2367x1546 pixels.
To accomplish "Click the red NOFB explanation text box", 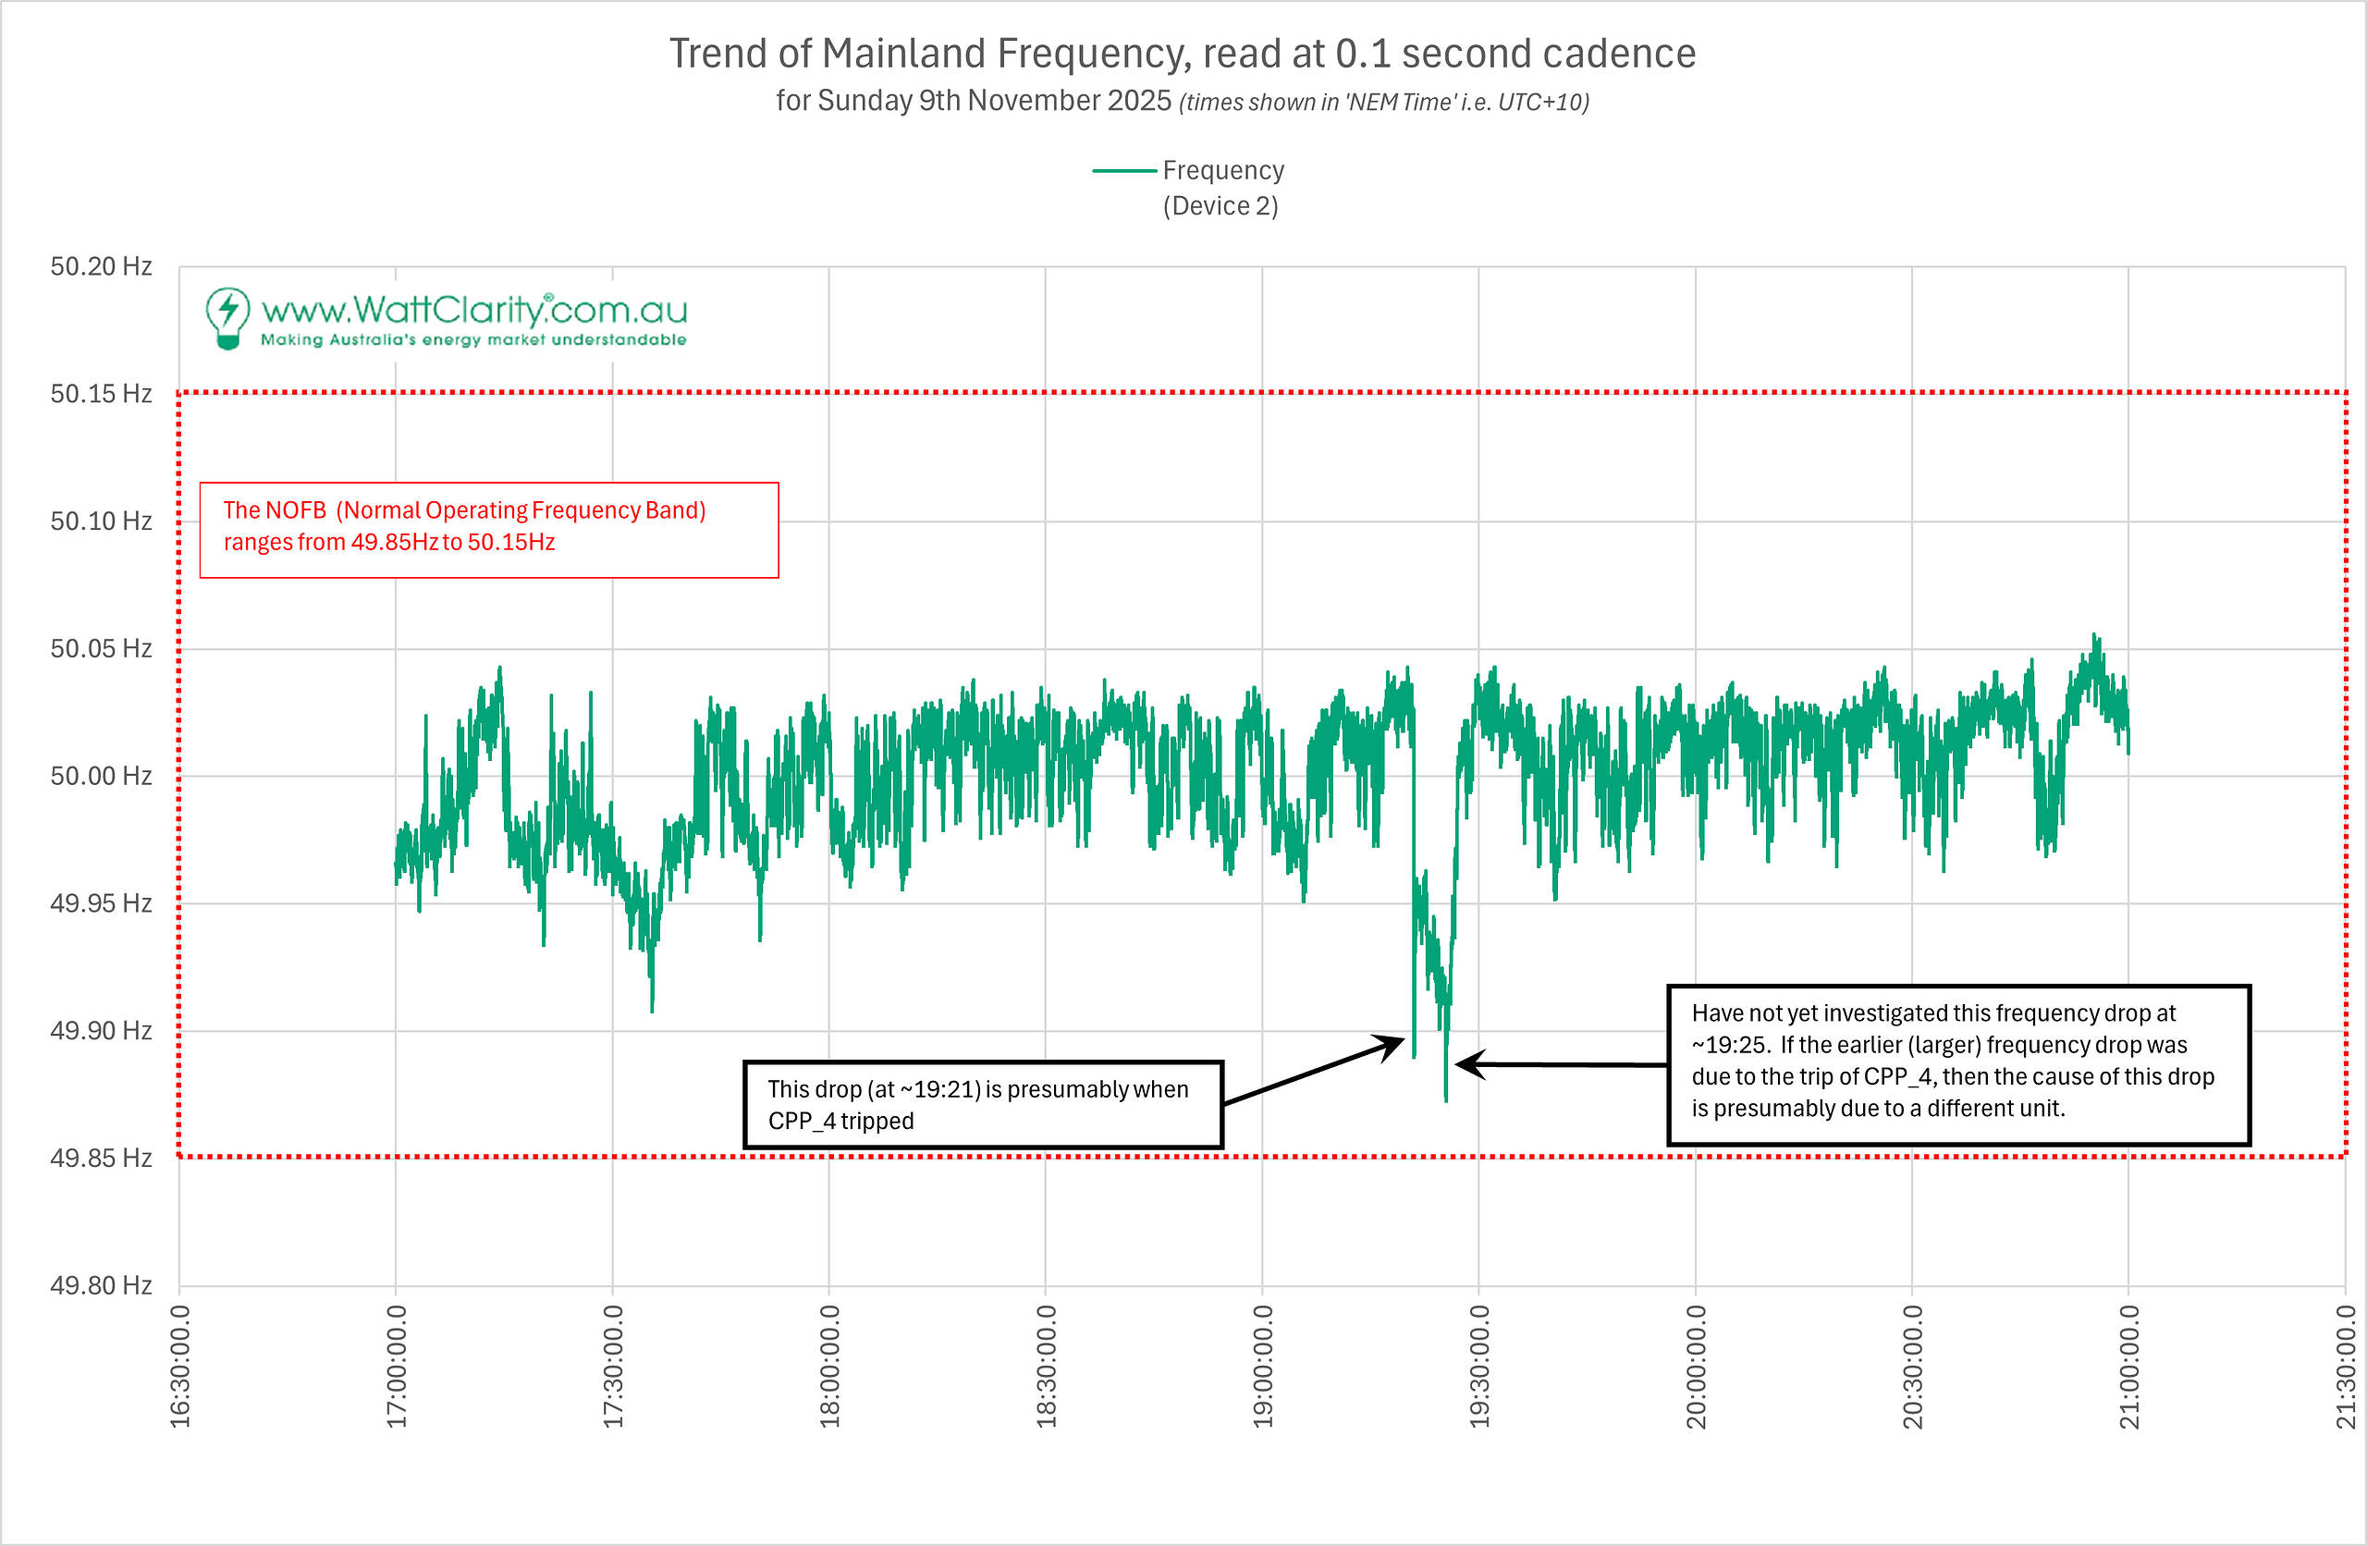I will click(x=488, y=529).
